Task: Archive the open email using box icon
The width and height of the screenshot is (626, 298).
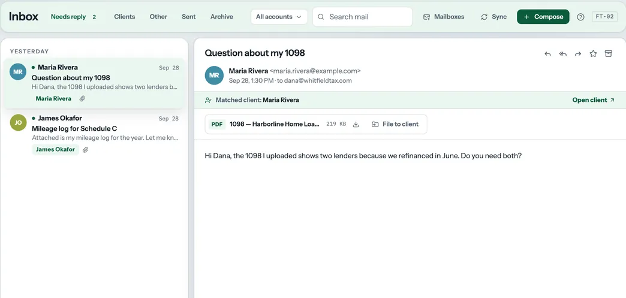Action: (609, 53)
